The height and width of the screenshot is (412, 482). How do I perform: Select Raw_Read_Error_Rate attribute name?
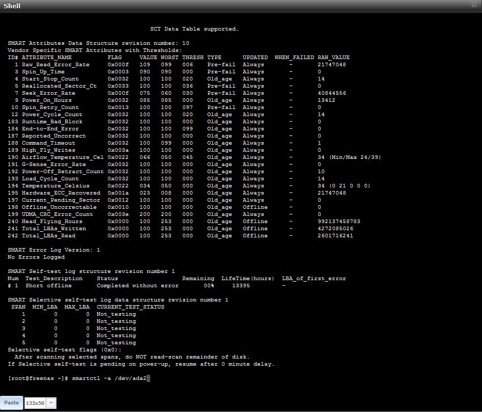click(x=55, y=65)
